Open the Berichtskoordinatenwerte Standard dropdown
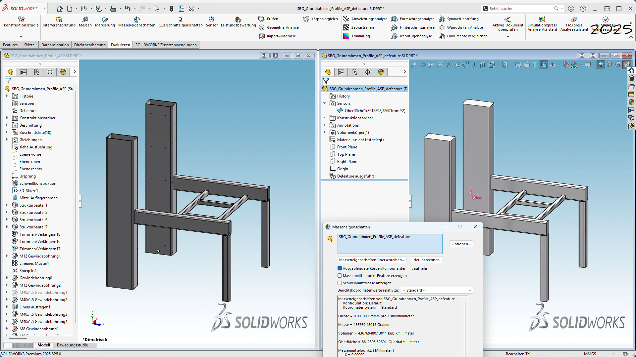Screen dimensions: 636x357 pos(437,290)
